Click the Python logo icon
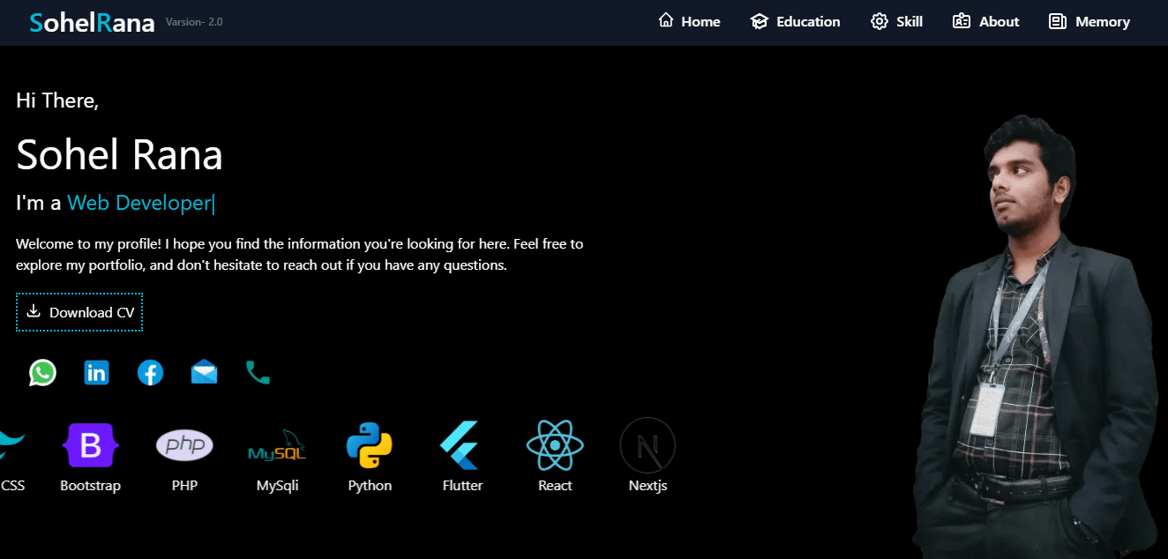Image resolution: width=1168 pixels, height=559 pixels. pos(370,445)
